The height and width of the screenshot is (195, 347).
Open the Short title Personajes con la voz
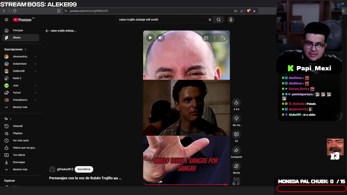tap(85, 178)
